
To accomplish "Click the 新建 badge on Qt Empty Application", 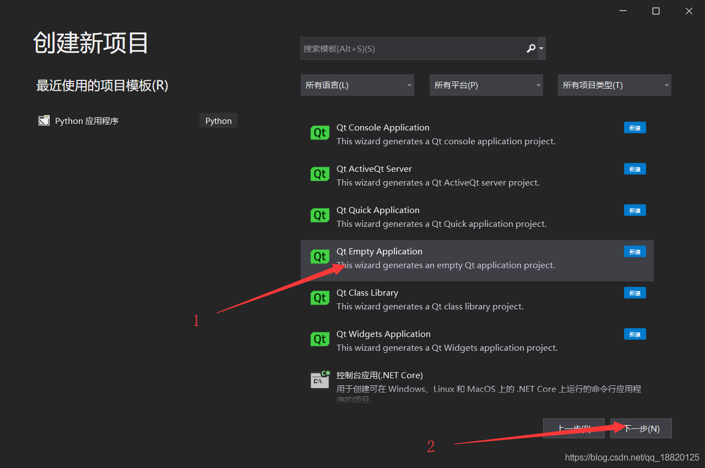I will (635, 252).
